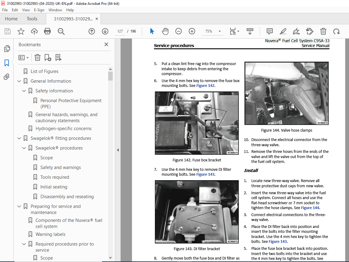Rotate page clockwise icon
Screen dimensions: 349x262
point(336,31)
